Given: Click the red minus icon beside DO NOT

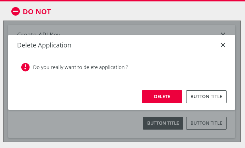Looking at the screenshot, I should 16,11.
